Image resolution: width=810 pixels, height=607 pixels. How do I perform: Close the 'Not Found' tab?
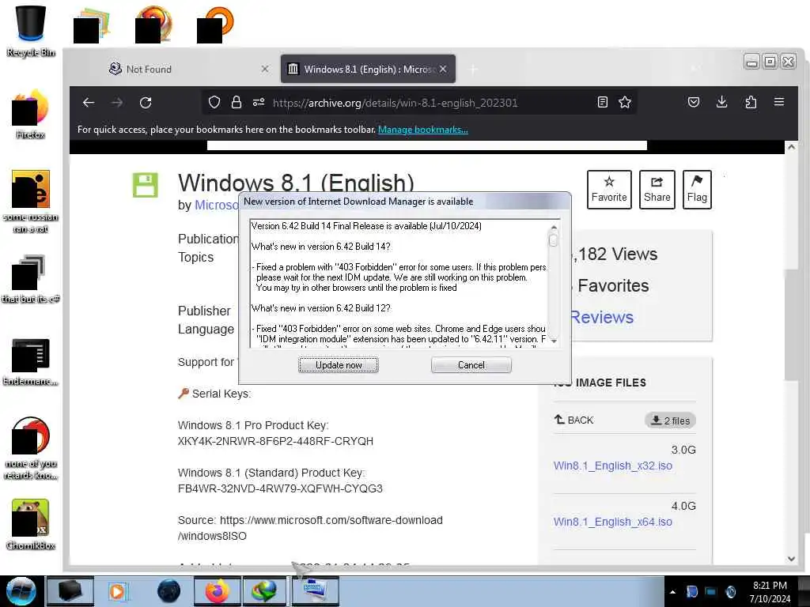pyautogui.click(x=264, y=70)
